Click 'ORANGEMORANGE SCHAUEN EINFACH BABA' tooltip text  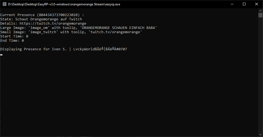118,28
